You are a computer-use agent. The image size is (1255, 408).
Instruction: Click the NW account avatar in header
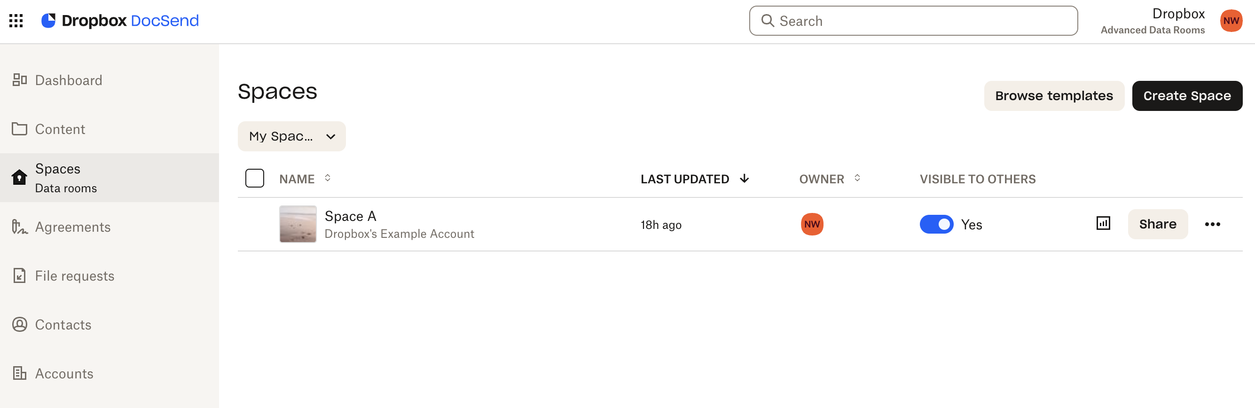pyautogui.click(x=1231, y=21)
